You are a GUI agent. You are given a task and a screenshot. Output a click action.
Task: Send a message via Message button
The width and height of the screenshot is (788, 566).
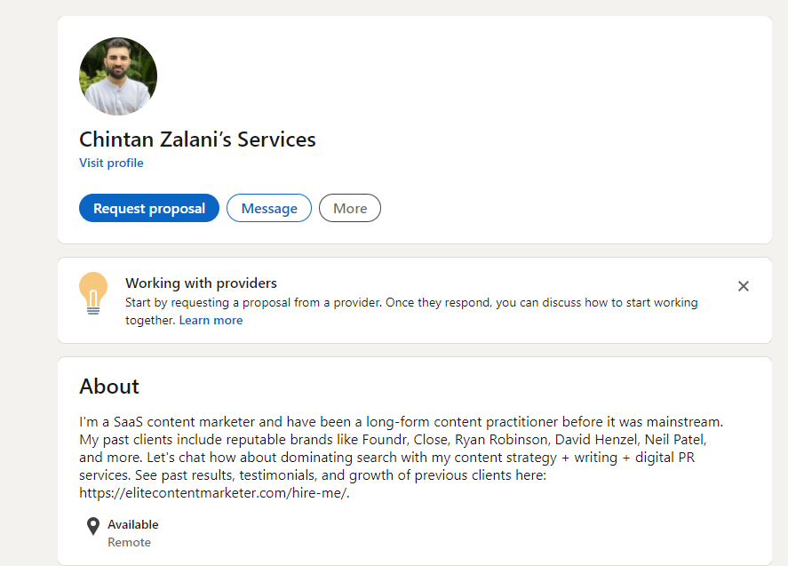[x=269, y=208]
